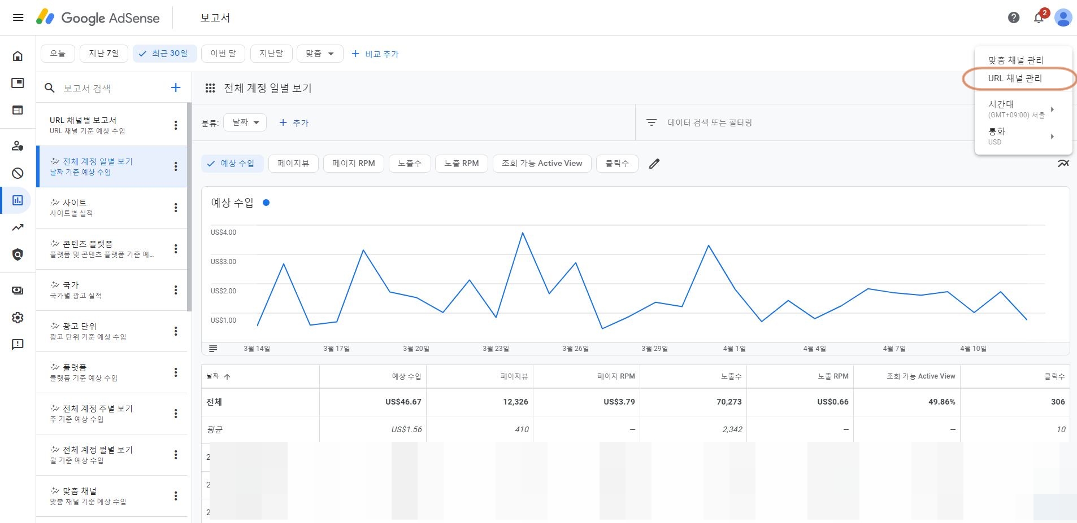1077x523 pixels.
Task: Open options for 사이트 report
Action: click(176, 208)
